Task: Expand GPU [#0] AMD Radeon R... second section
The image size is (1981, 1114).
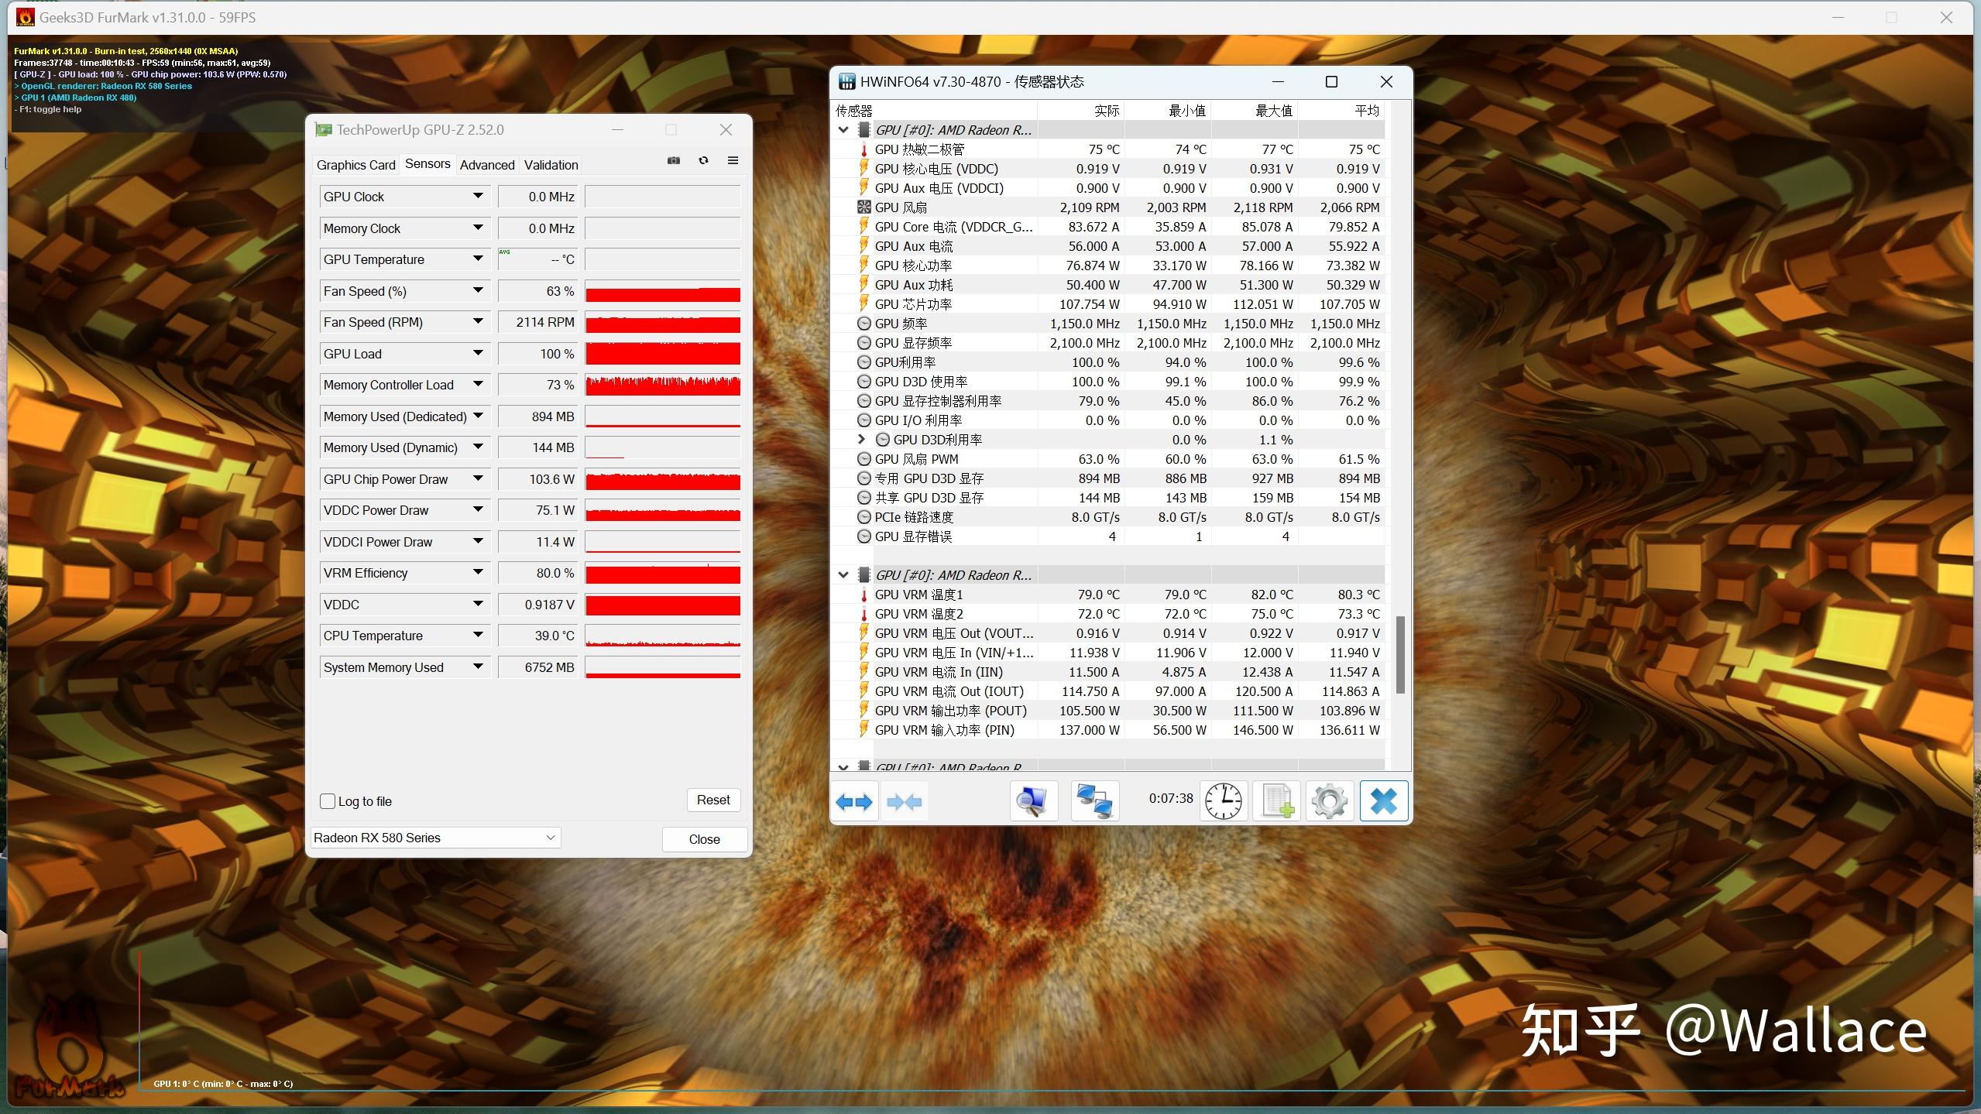Action: coord(846,574)
